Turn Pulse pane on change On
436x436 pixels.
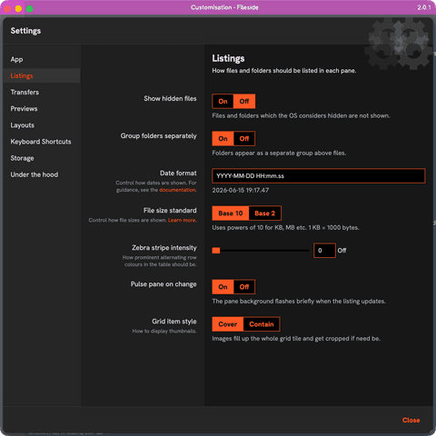tap(223, 287)
